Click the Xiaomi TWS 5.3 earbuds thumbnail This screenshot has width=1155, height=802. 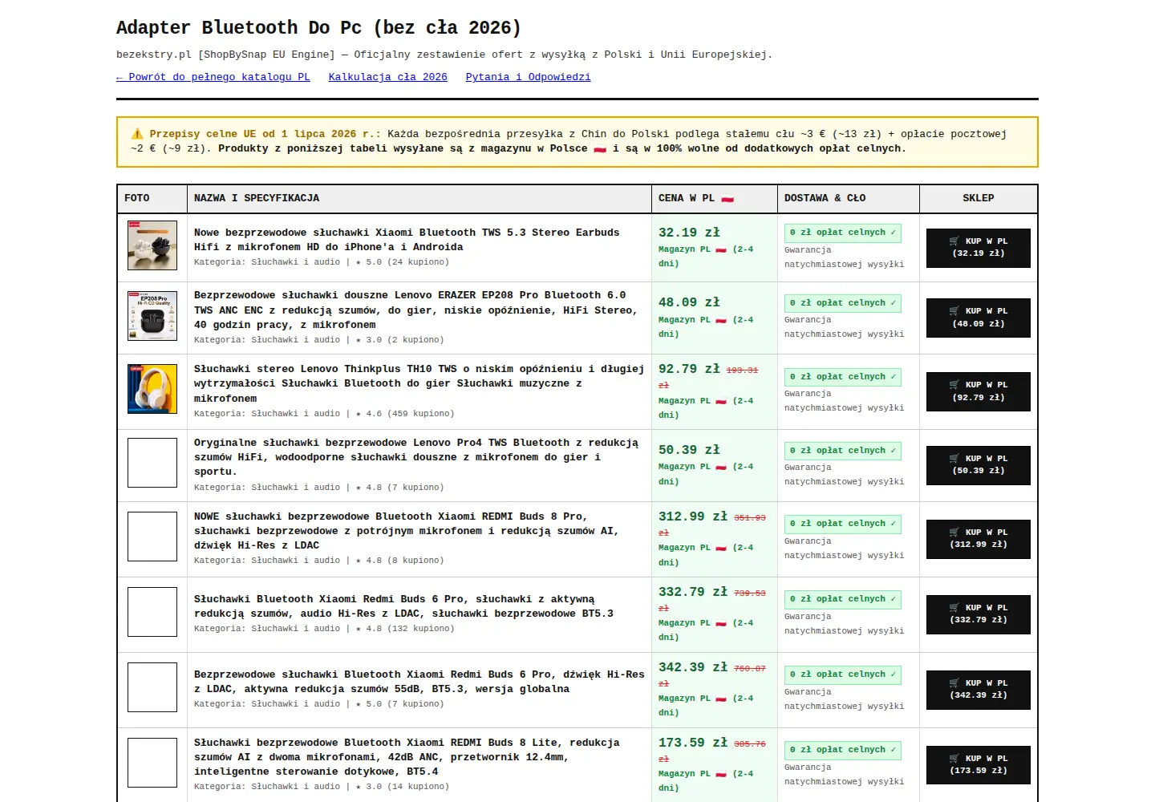click(152, 245)
